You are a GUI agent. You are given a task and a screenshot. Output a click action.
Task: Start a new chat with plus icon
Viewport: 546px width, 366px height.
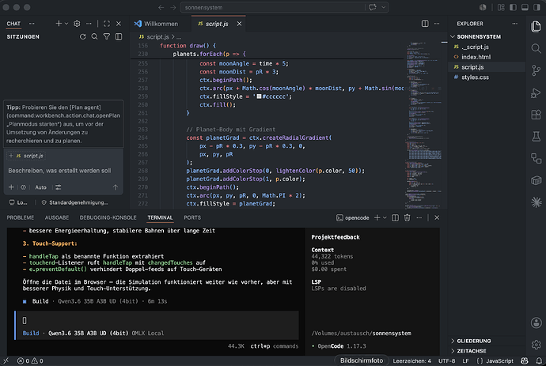tap(59, 24)
